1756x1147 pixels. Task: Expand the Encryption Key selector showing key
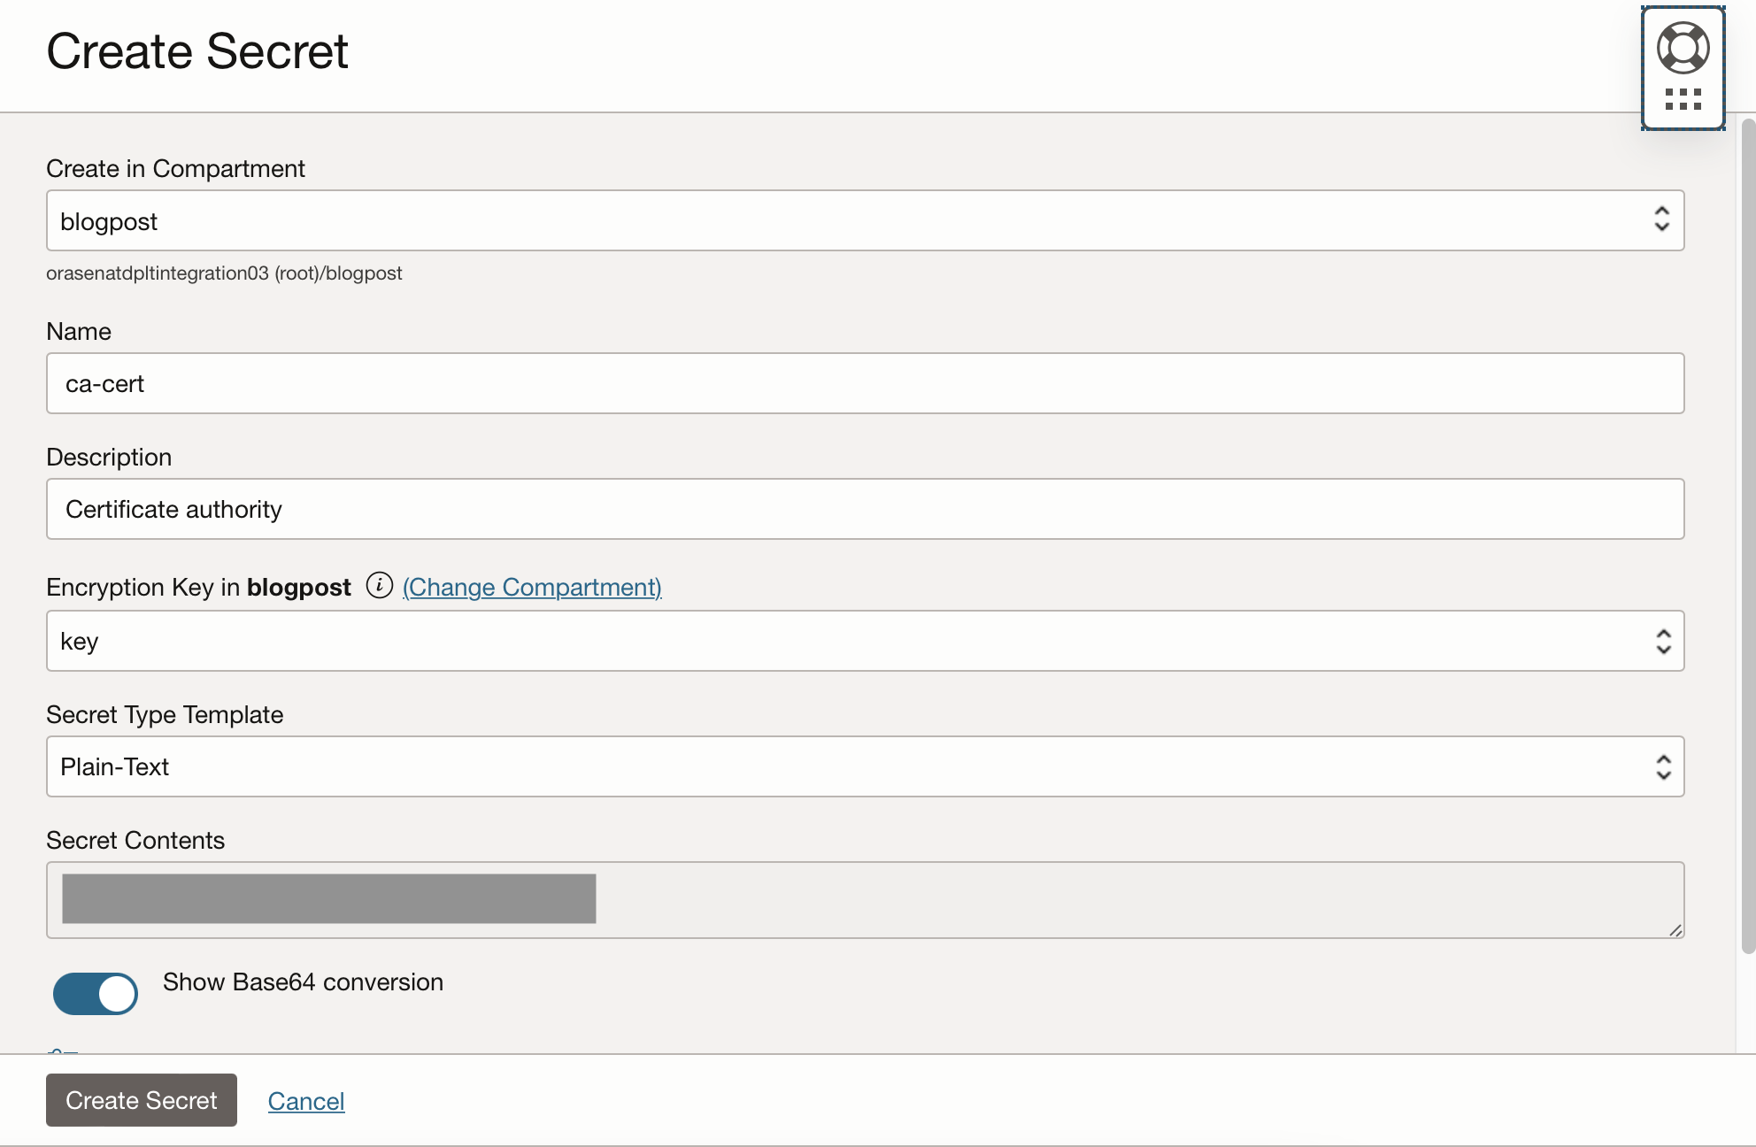[x=865, y=641]
